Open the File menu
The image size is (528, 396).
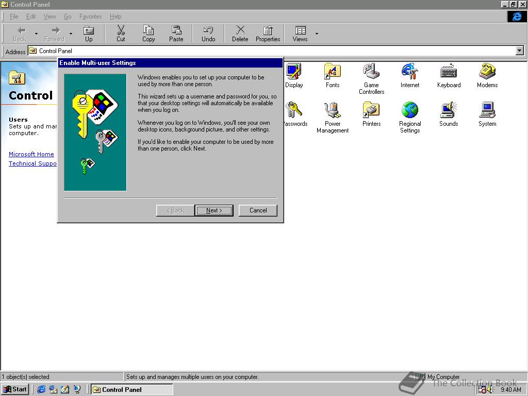click(x=14, y=16)
